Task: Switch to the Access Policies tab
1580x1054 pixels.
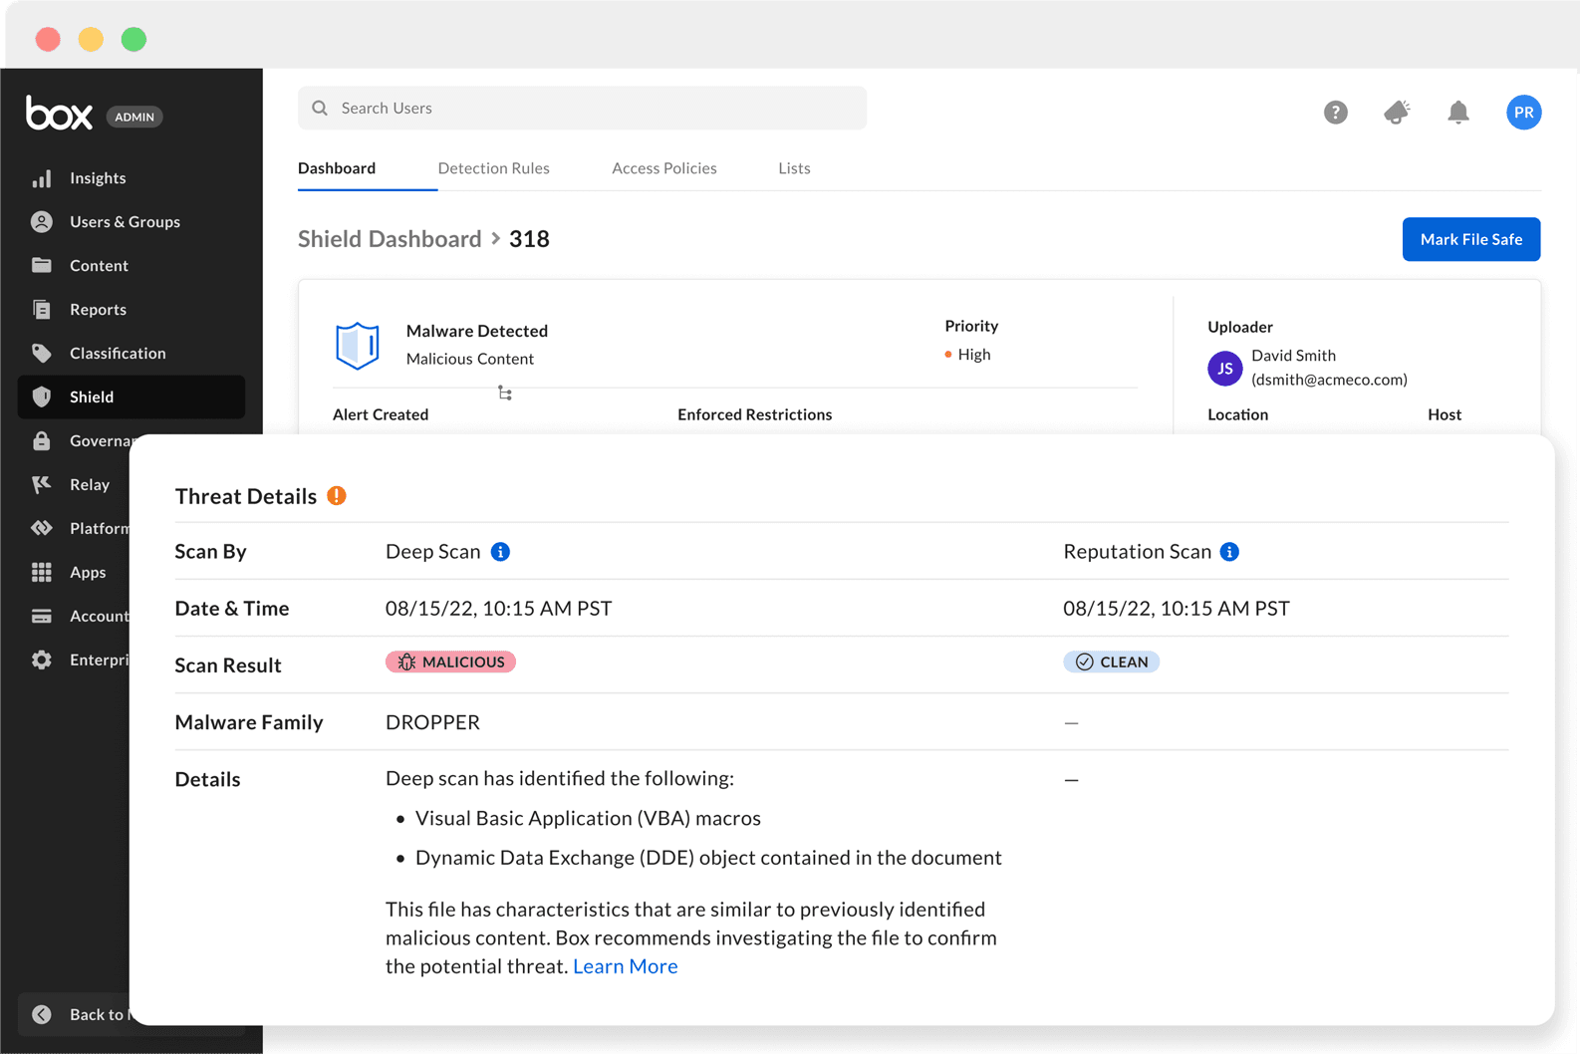Action: coord(664,168)
